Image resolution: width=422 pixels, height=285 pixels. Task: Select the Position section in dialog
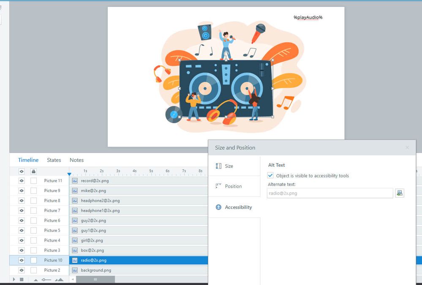(x=234, y=186)
